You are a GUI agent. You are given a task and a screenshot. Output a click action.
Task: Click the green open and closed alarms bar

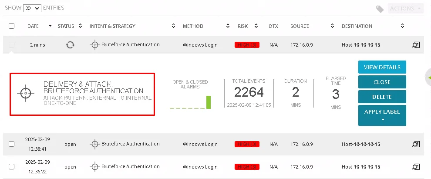click(x=208, y=102)
